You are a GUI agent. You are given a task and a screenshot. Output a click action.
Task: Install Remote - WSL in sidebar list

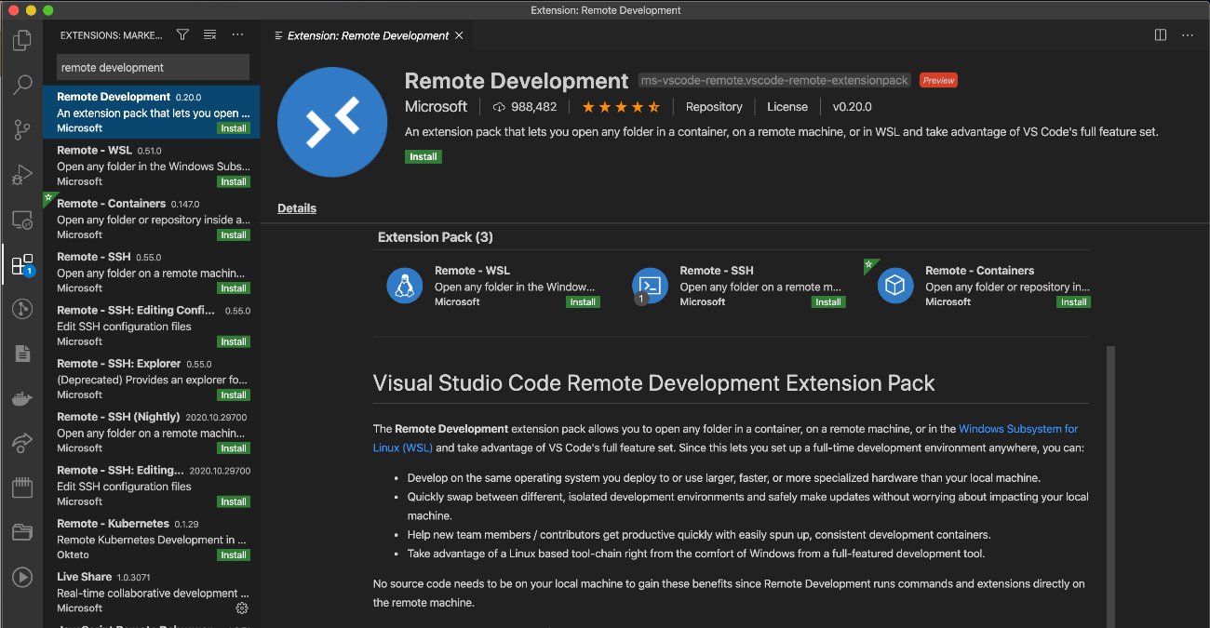tap(234, 181)
